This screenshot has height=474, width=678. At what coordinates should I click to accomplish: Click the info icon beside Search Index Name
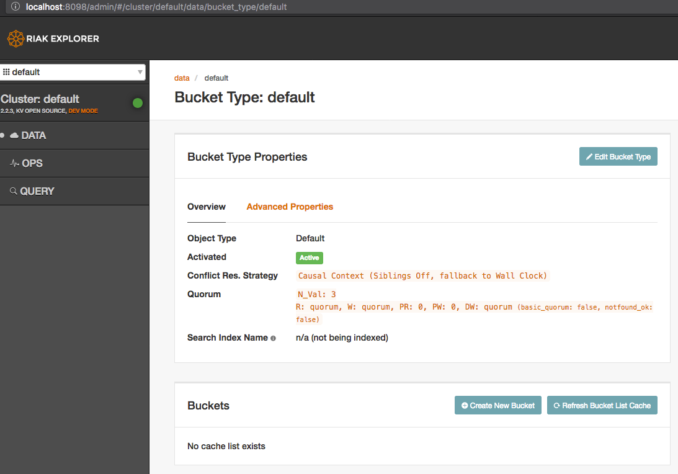tap(273, 338)
